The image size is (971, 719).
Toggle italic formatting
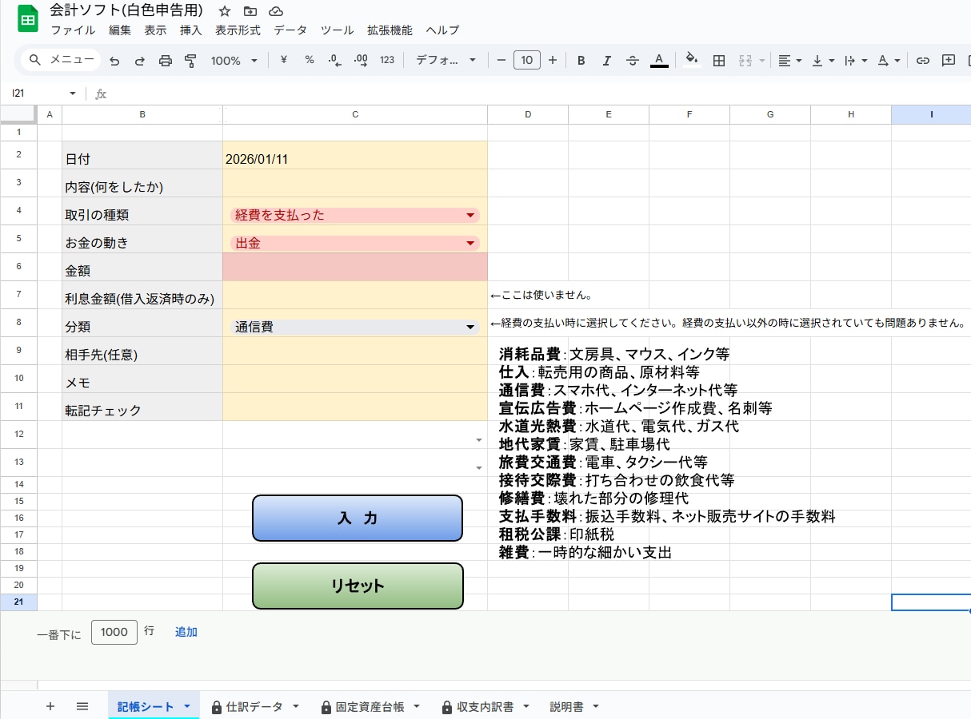[x=607, y=60]
